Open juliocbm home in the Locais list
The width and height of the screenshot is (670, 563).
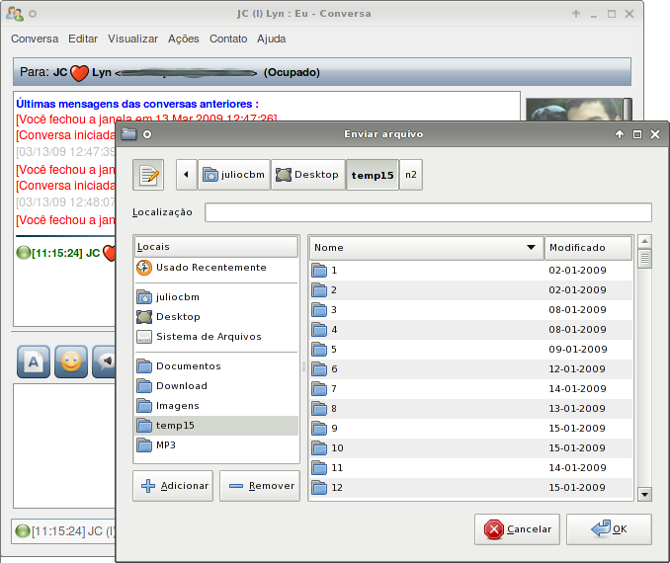(x=216, y=297)
